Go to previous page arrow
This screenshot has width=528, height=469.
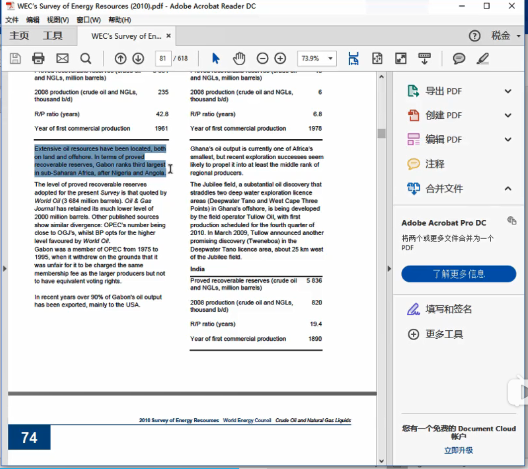tap(120, 59)
